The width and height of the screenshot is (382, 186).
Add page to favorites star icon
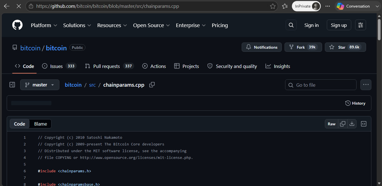tap(272, 6)
